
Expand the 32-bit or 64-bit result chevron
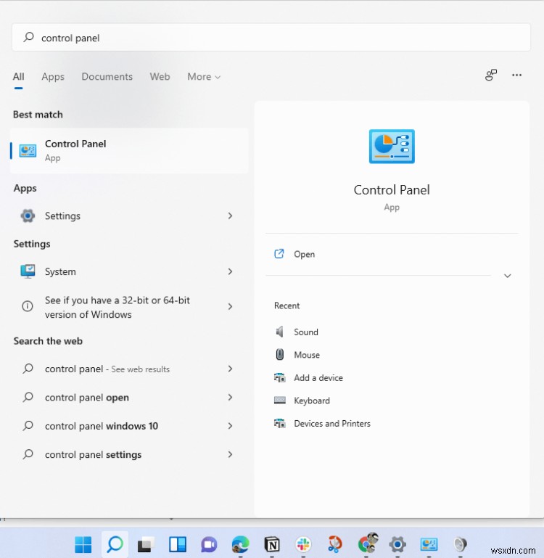[x=230, y=306]
